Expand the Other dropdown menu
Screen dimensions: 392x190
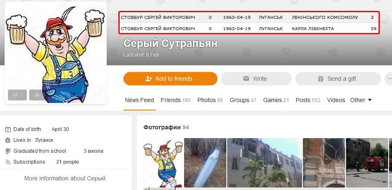point(361,100)
